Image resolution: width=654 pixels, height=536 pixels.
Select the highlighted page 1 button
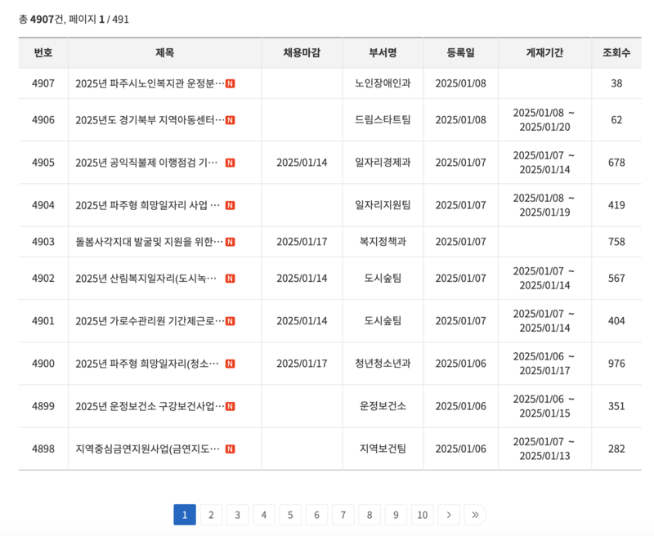[186, 515]
